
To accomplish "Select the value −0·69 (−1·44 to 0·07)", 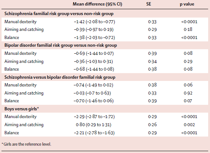I will click(94, 53).
